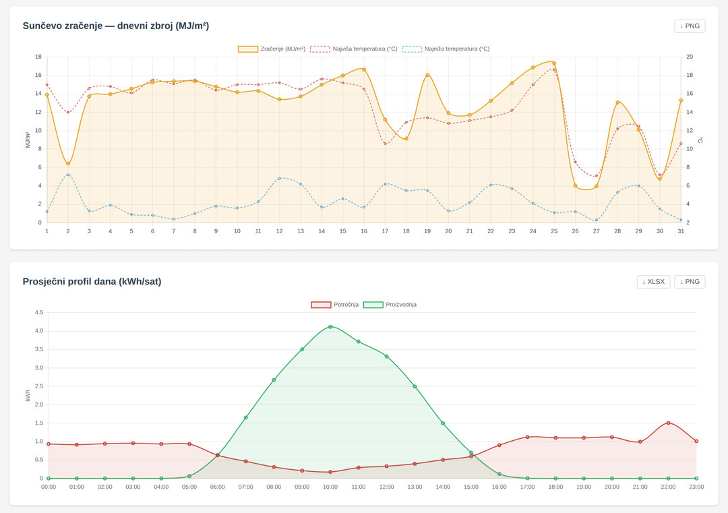Image resolution: width=728 pixels, height=513 pixels.
Task: Toggle the Proizvodnja legend label
Action: click(401, 305)
